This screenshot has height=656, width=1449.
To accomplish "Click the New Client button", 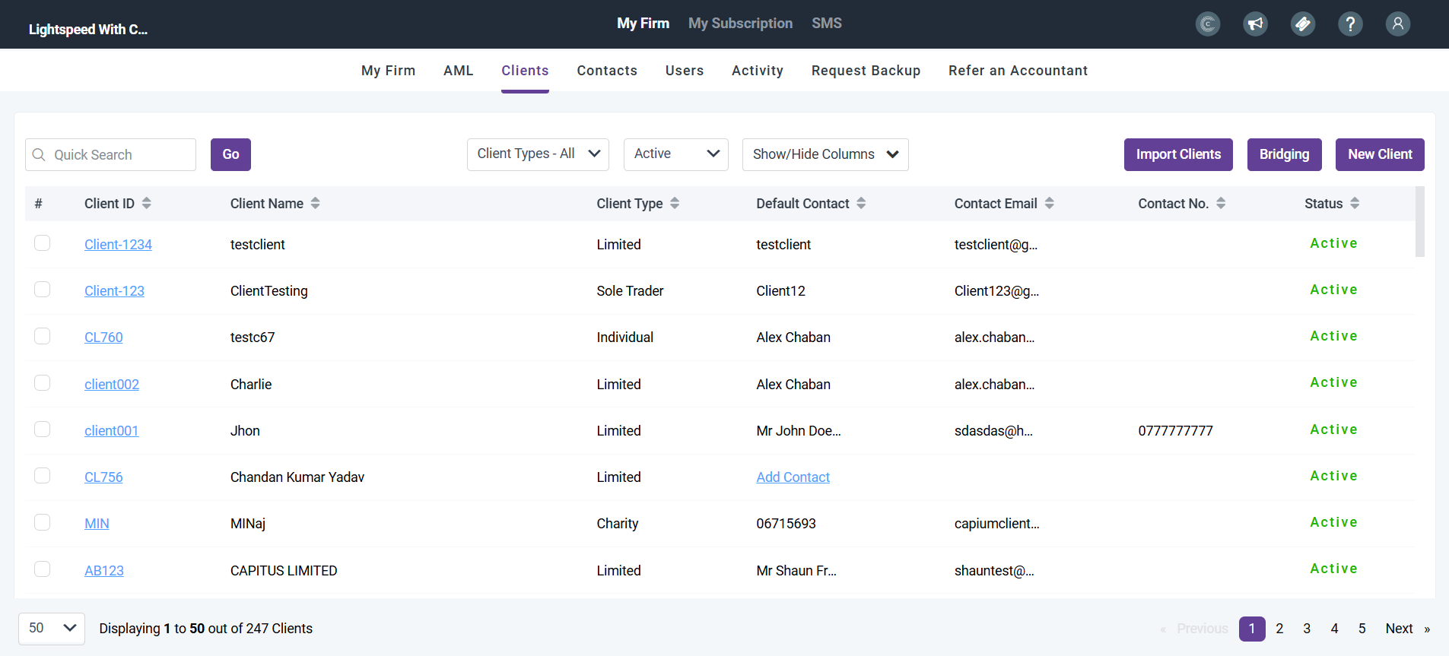I will click(1380, 154).
